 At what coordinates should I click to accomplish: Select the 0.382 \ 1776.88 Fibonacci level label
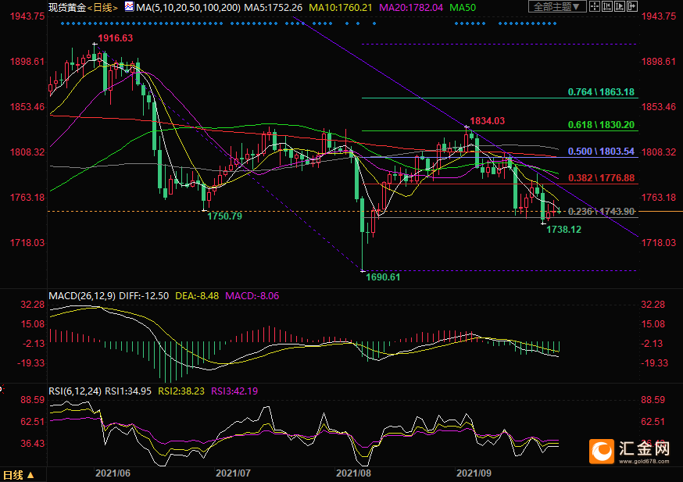(x=601, y=178)
